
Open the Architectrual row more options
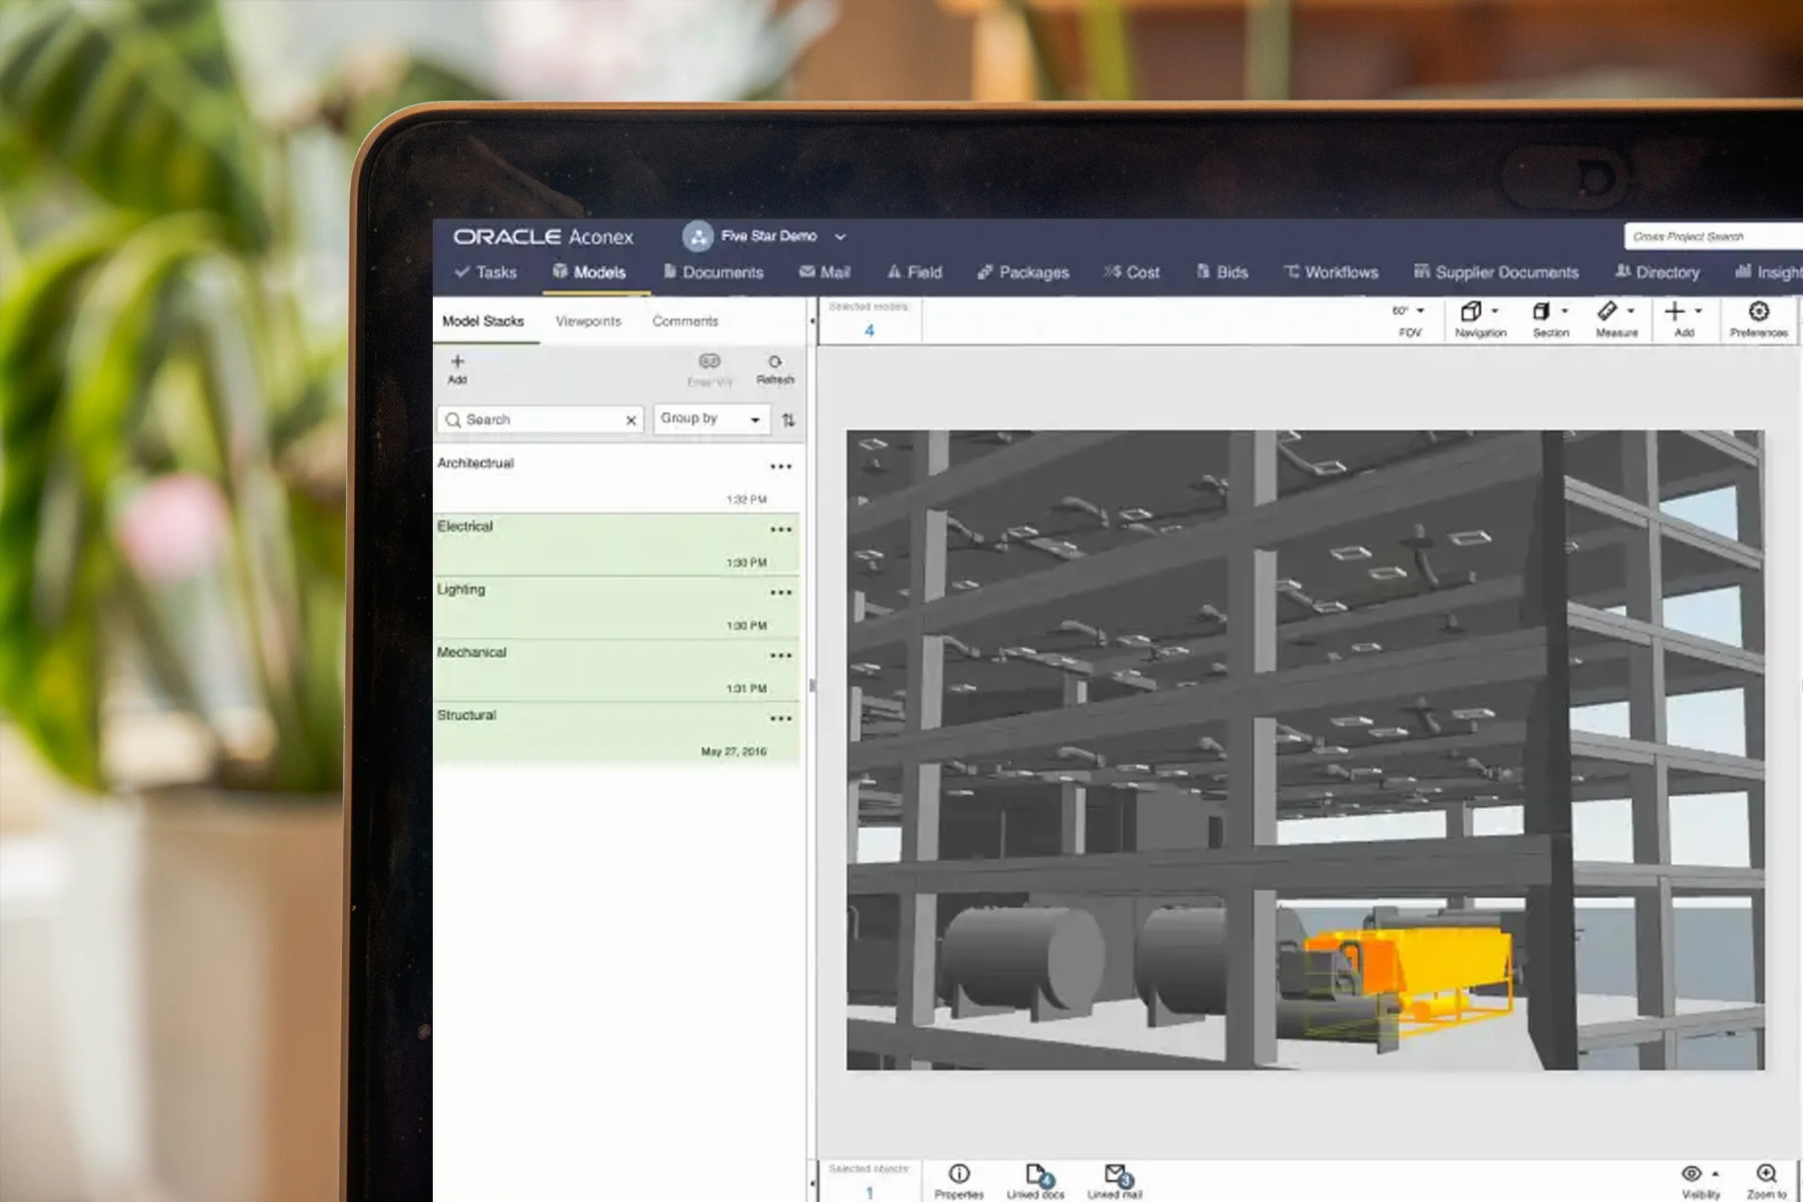[781, 466]
